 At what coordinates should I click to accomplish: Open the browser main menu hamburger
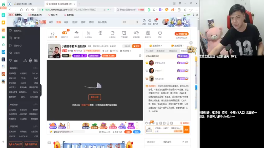pos(197,10)
